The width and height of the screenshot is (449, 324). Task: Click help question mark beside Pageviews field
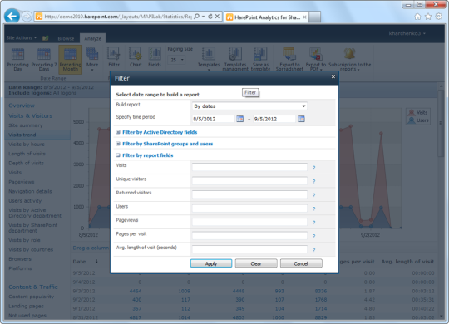pyautogui.click(x=314, y=223)
